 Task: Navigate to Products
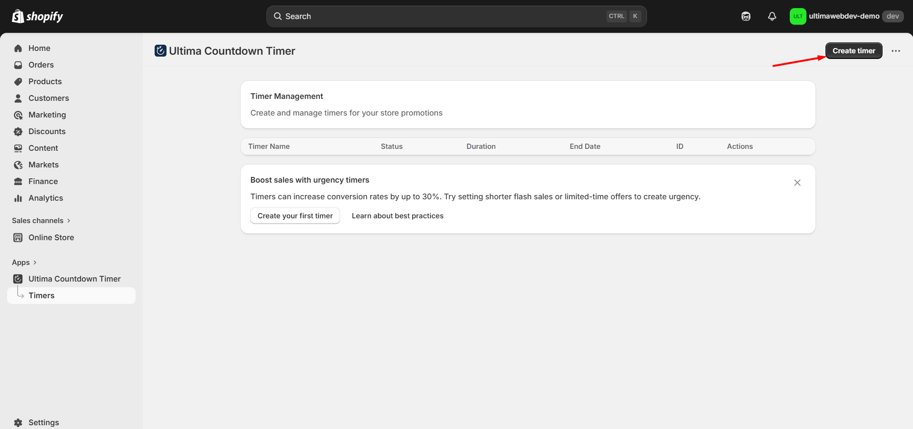(71, 81)
